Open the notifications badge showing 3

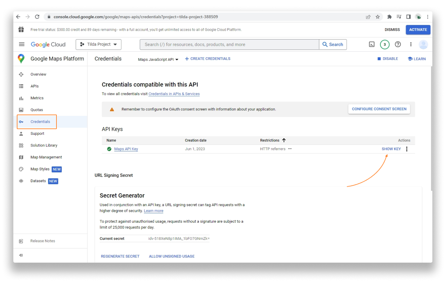385,45
